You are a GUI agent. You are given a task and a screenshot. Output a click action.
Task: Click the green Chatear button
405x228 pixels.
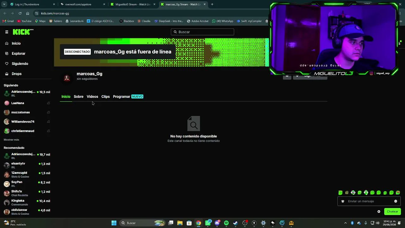point(392,212)
